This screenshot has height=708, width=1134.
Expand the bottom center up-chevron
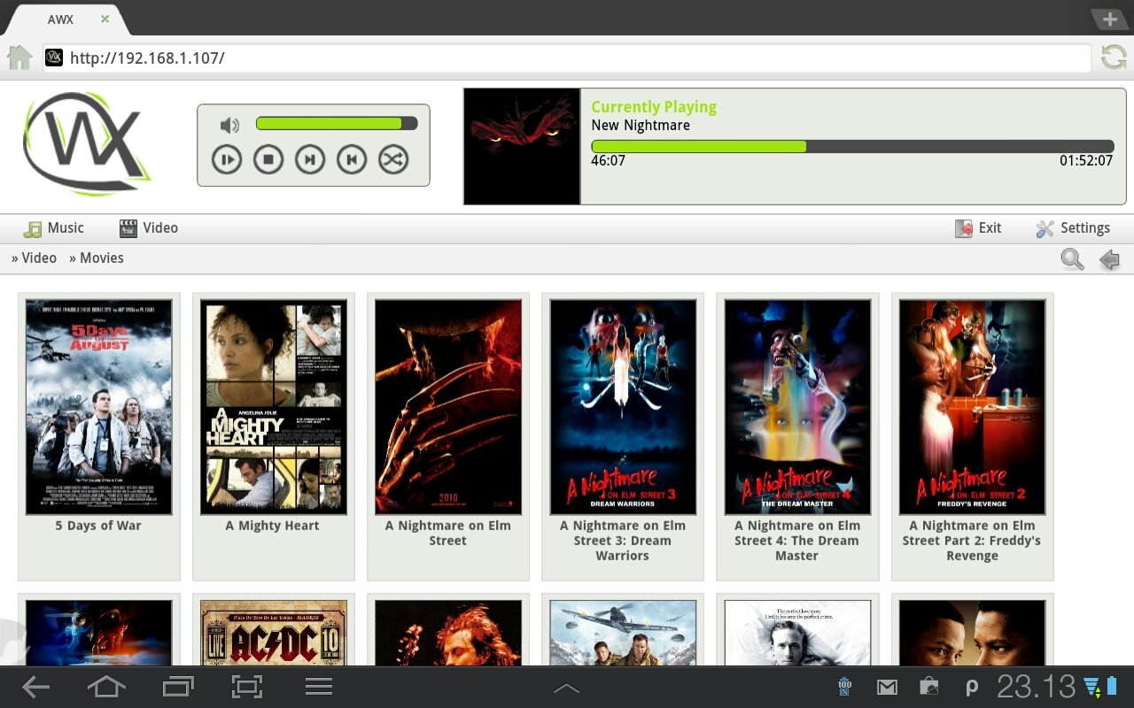click(x=566, y=688)
